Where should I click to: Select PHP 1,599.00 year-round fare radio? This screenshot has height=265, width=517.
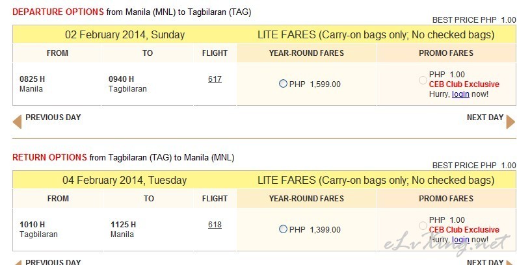coord(283,84)
